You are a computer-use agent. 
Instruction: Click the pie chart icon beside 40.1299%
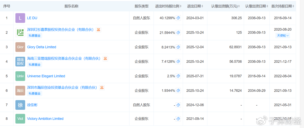(178, 18)
